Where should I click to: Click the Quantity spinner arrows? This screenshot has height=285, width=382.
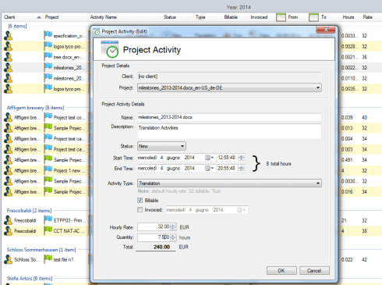[x=173, y=237]
